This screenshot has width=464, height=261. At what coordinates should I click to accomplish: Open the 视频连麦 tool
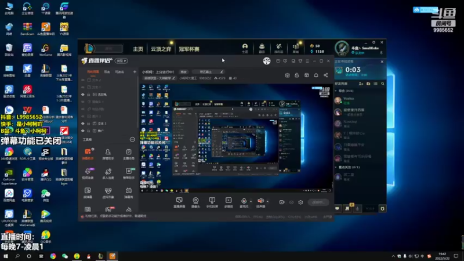(88, 173)
